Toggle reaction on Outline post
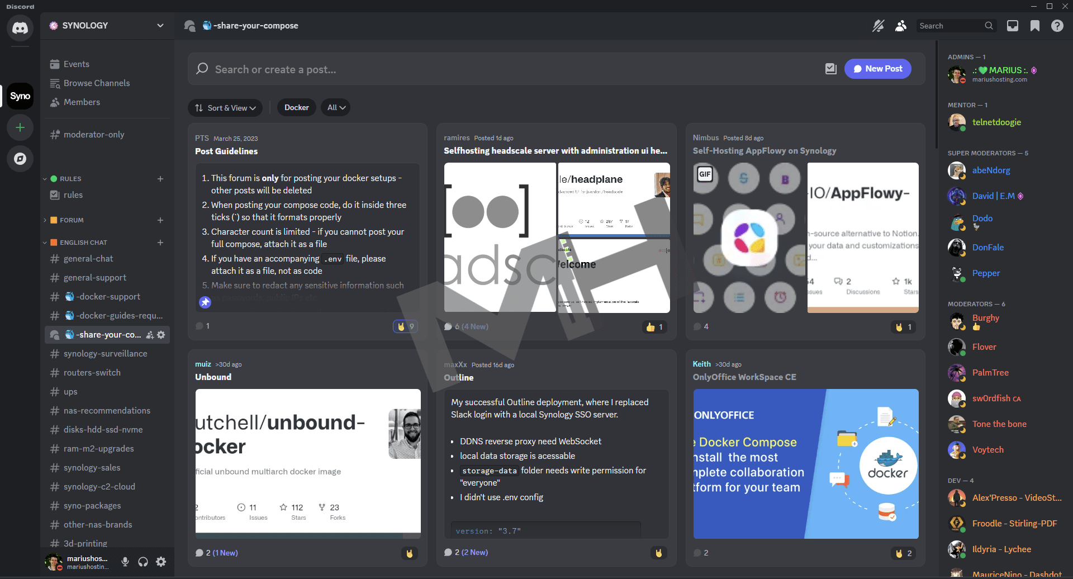The image size is (1073, 579). tap(659, 553)
